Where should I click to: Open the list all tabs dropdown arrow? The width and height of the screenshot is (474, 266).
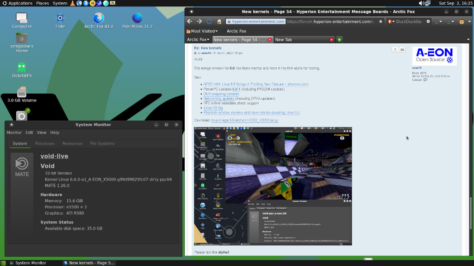[468, 40]
